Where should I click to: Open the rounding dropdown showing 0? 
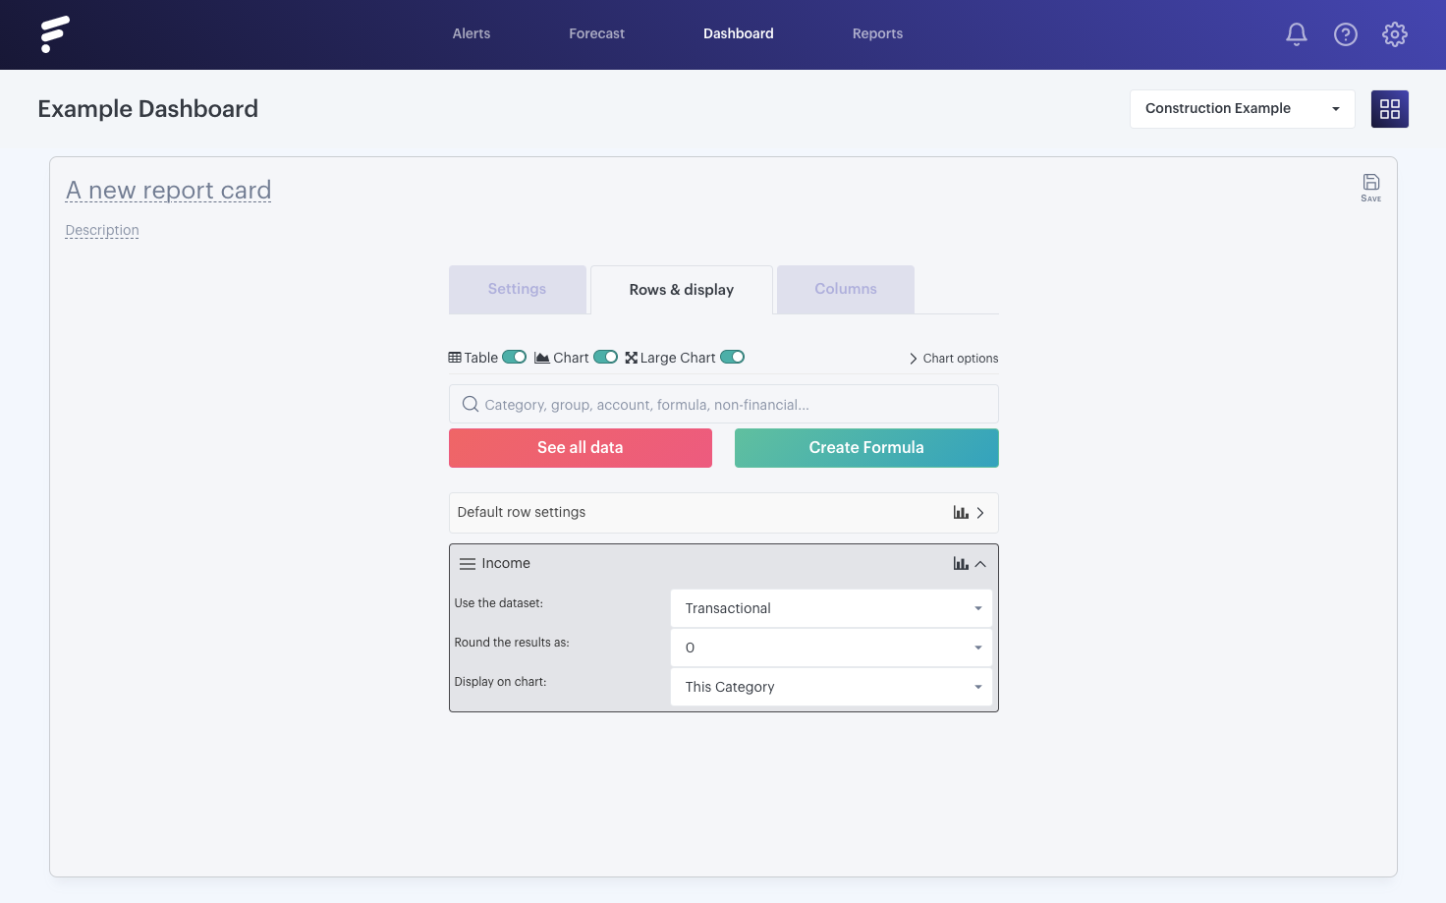point(831,648)
